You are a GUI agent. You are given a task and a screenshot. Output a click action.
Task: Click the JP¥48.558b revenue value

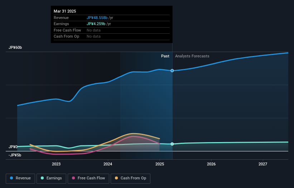coord(97,18)
